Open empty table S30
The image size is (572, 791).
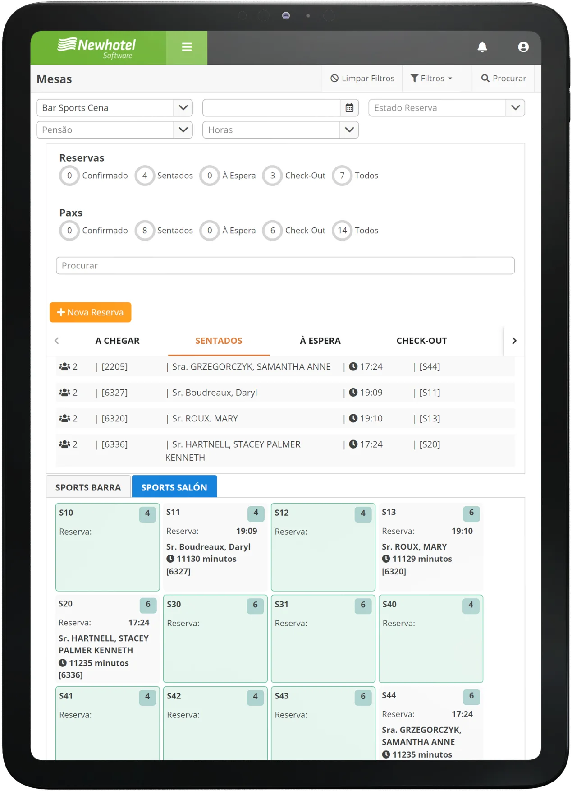(x=215, y=639)
